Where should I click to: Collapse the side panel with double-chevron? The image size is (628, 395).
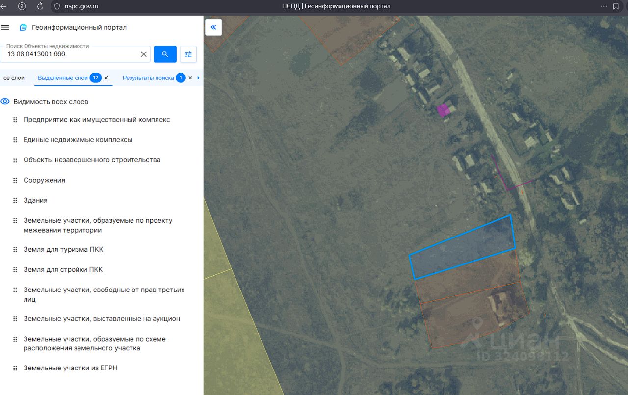tap(213, 27)
